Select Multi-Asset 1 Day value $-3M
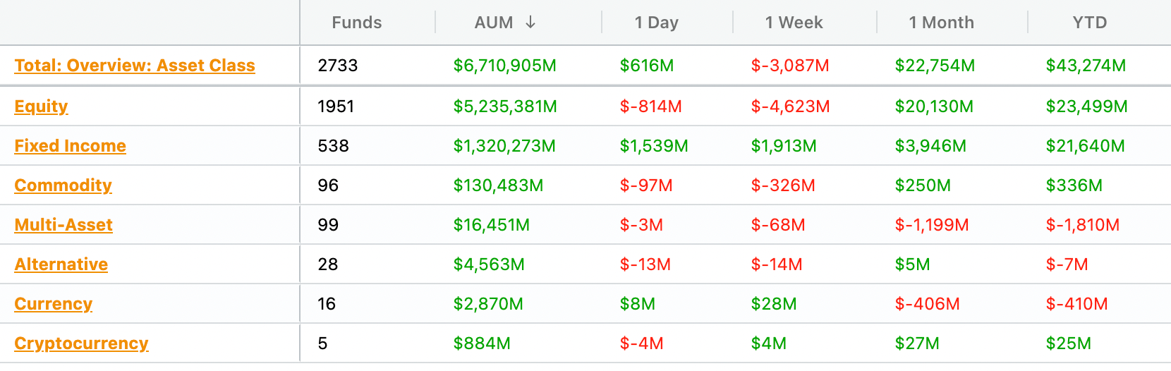 (x=641, y=225)
